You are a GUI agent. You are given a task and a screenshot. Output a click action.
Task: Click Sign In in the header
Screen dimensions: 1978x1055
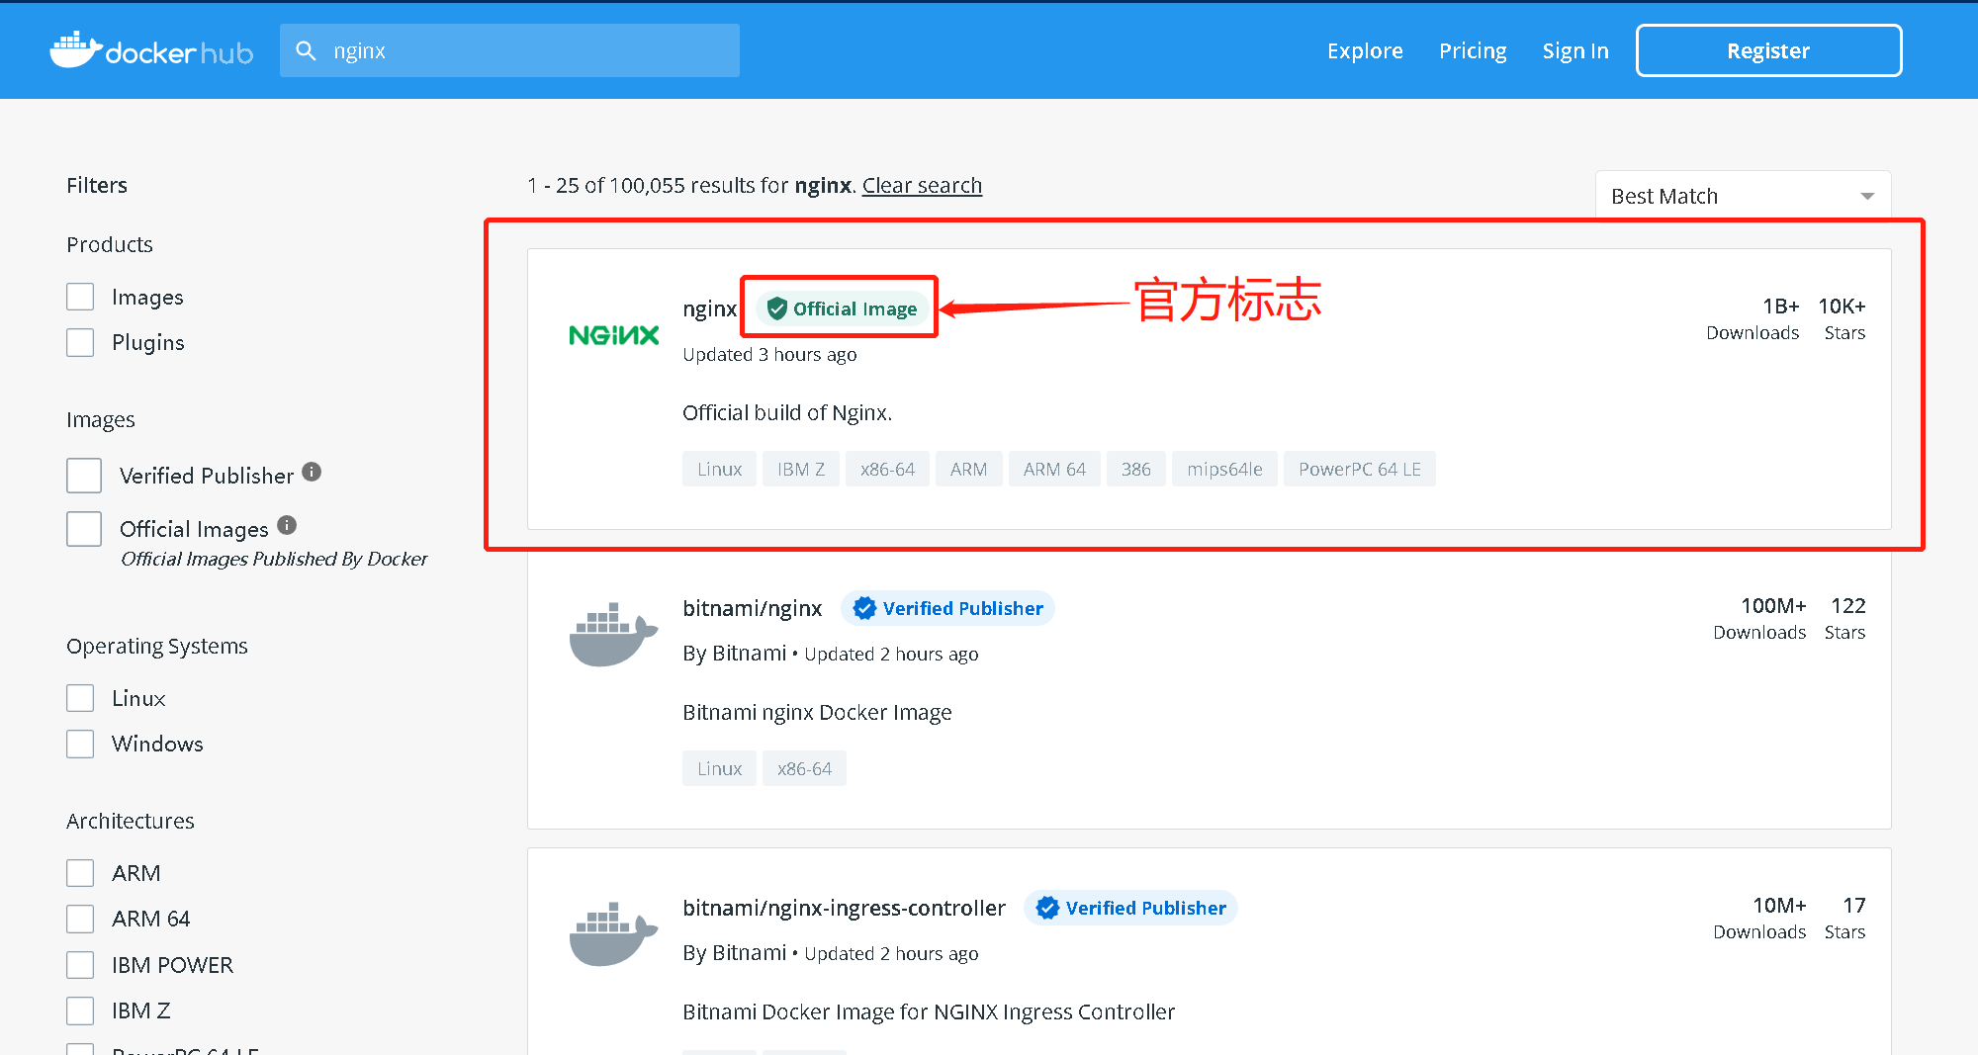coord(1575,50)
